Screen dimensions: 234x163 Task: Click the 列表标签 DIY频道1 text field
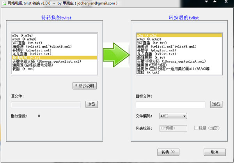click(173, 128)
